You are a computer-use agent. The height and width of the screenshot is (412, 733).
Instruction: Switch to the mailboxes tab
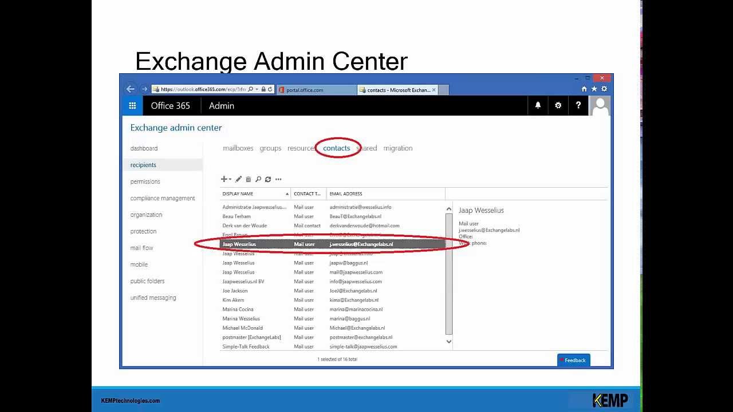(238, 148)
